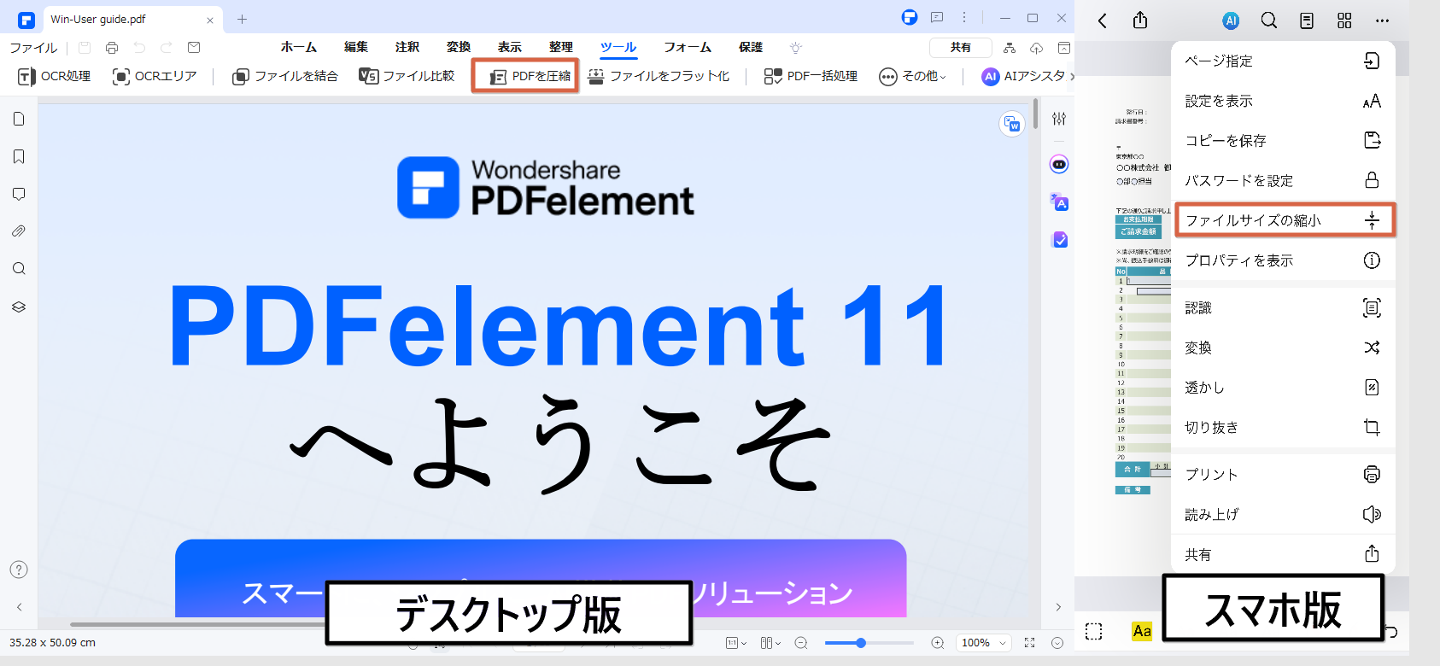Select ページ指定 in mobile menu
The width and height of the screenshot is (1440, 666).
point(1283,61)
